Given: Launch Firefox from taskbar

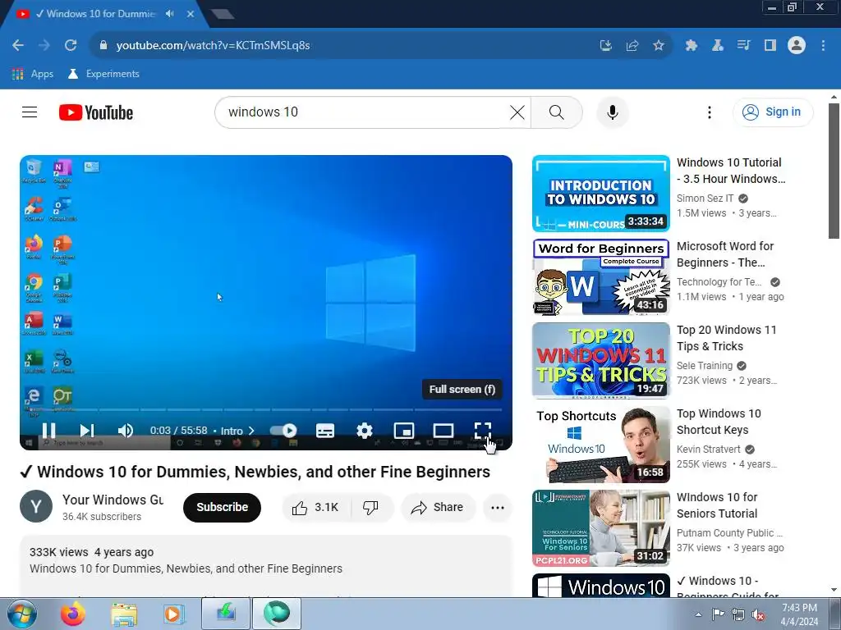Looking at the screenshot, I should coord(72,614).
